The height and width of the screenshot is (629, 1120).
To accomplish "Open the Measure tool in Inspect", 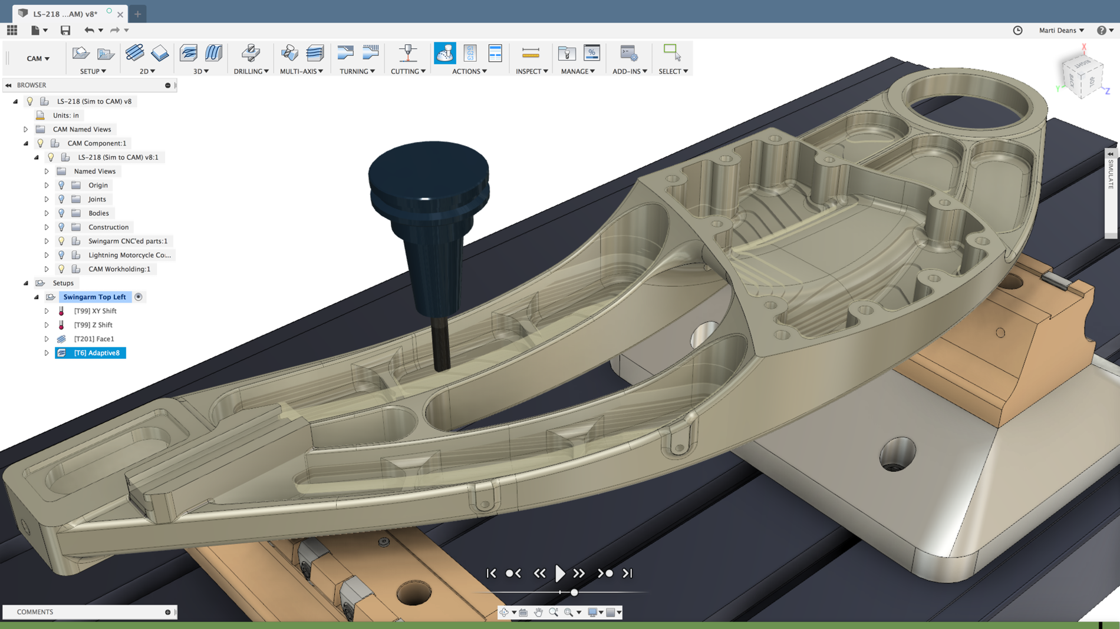I will tap(531, 53).
